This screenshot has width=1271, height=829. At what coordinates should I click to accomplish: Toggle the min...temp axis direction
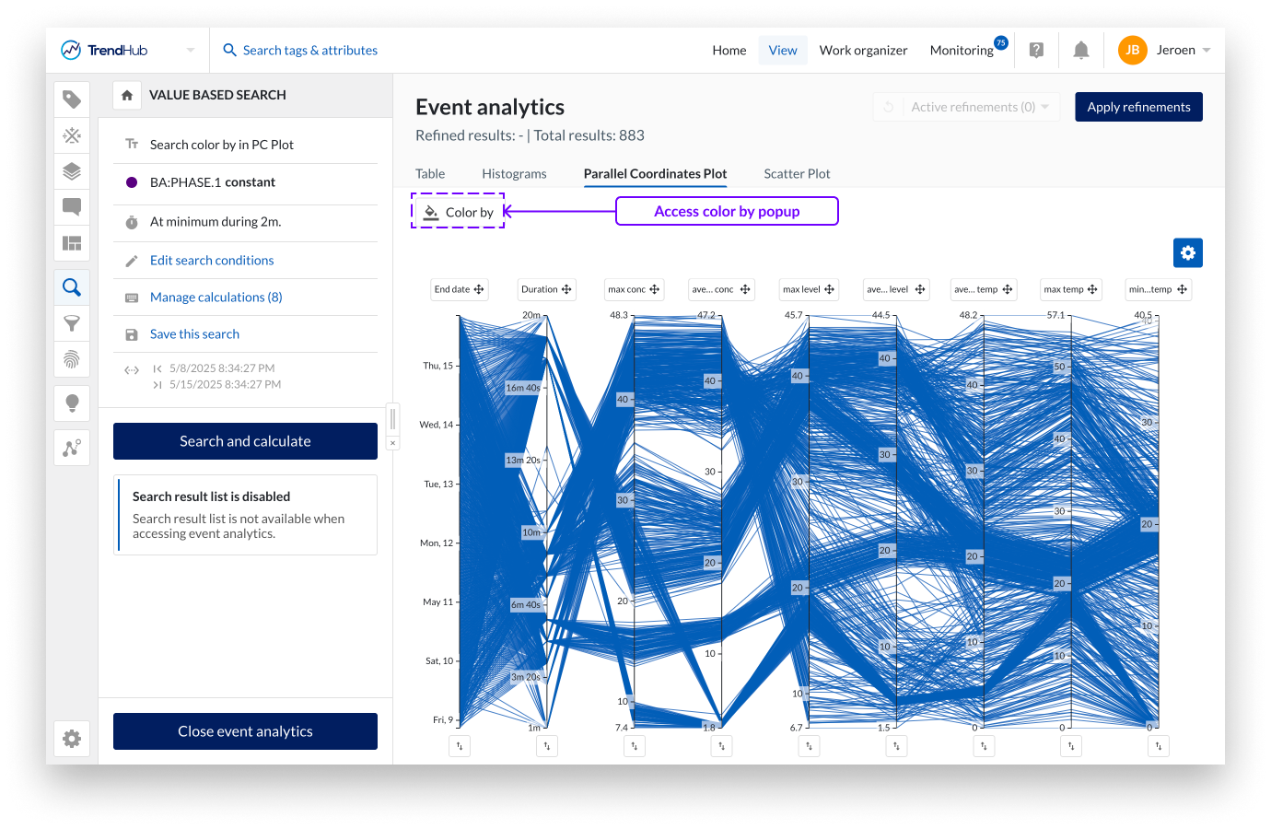pyautogui.click(x=1159, y=746)
